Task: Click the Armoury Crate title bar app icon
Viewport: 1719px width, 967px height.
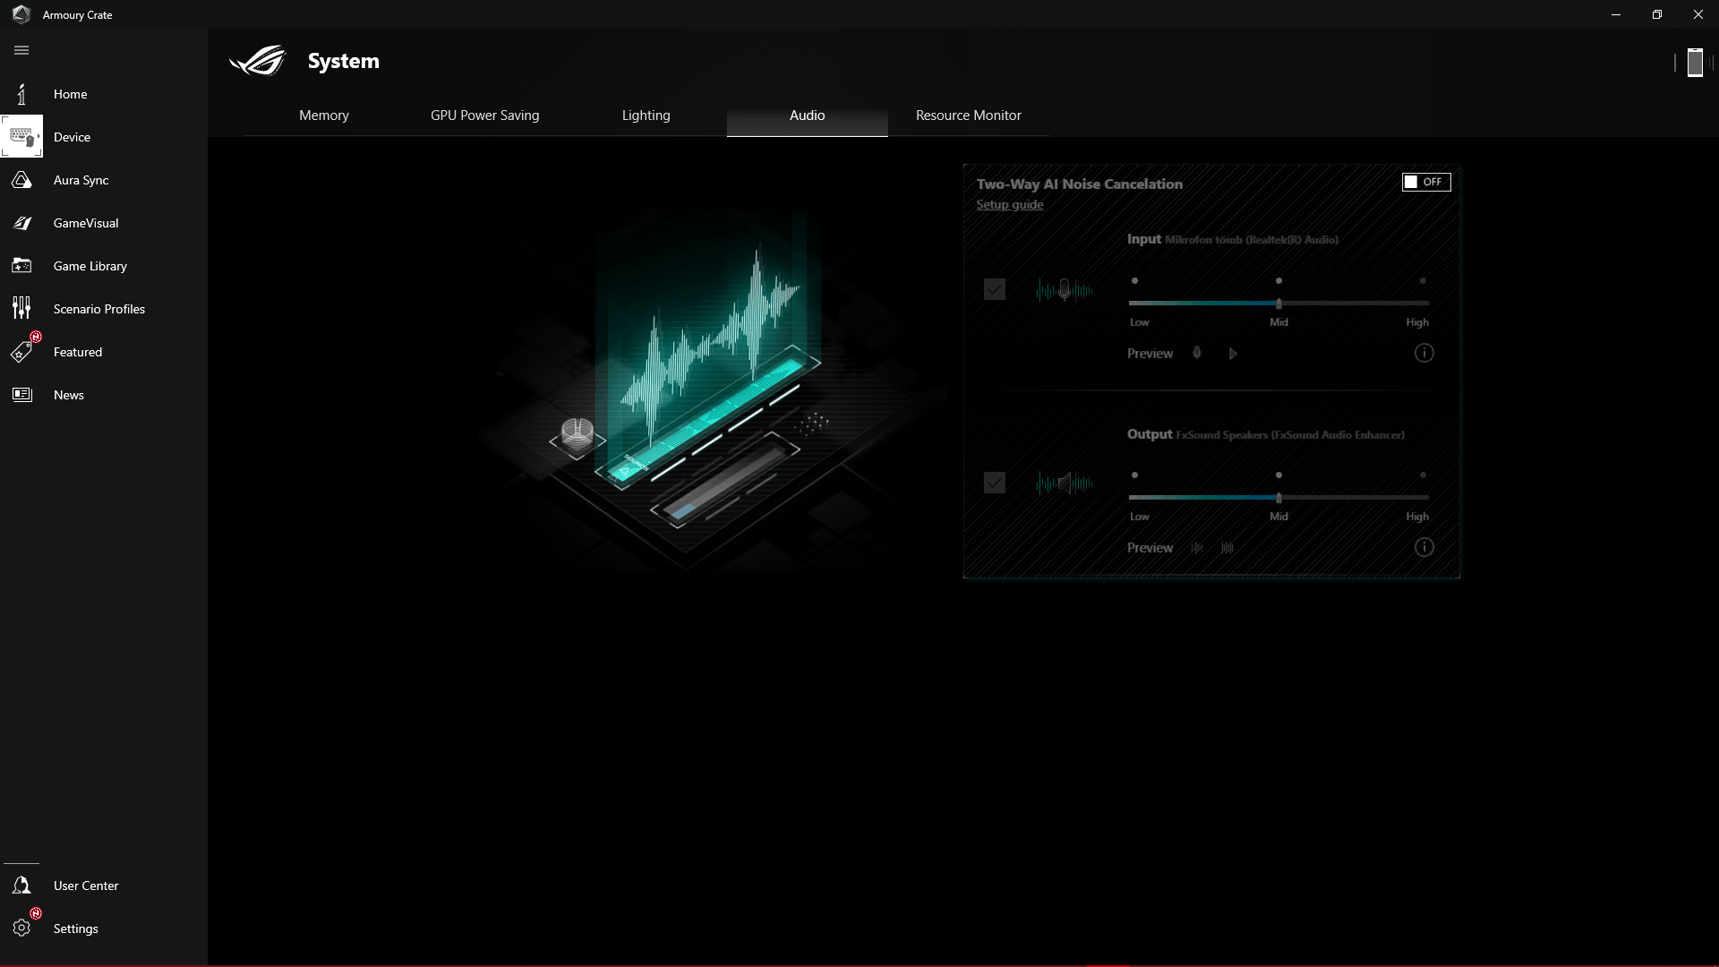Action: (x=21, y=14)
